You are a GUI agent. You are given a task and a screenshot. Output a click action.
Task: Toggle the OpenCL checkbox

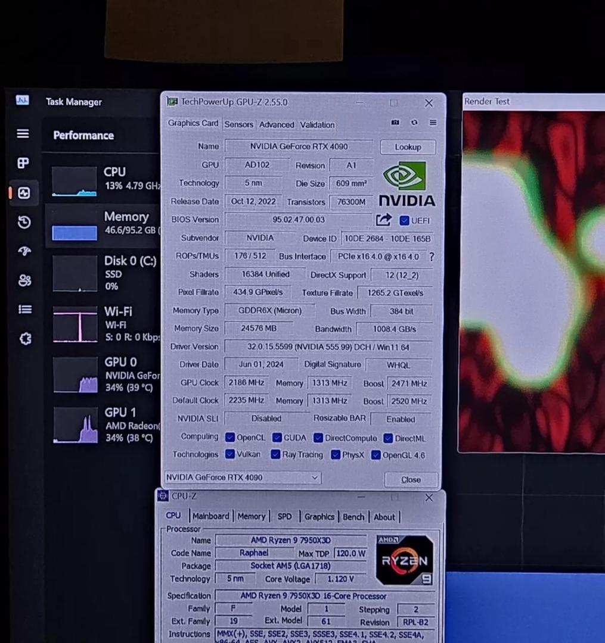(230, 438)
